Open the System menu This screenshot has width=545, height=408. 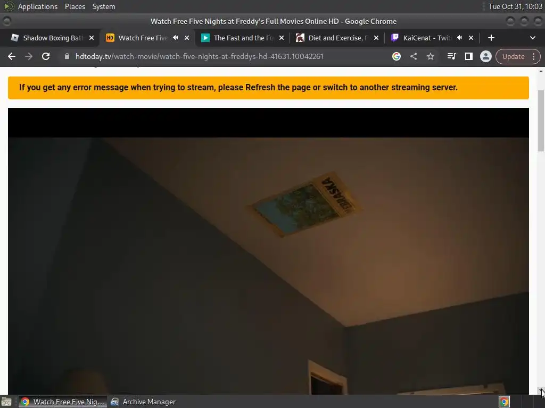(104, 6)
